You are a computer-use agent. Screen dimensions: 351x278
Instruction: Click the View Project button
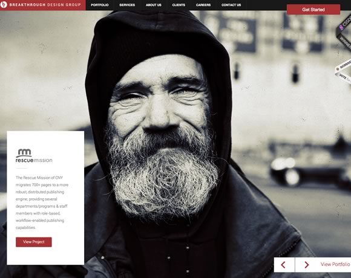(x=34, y=242)
